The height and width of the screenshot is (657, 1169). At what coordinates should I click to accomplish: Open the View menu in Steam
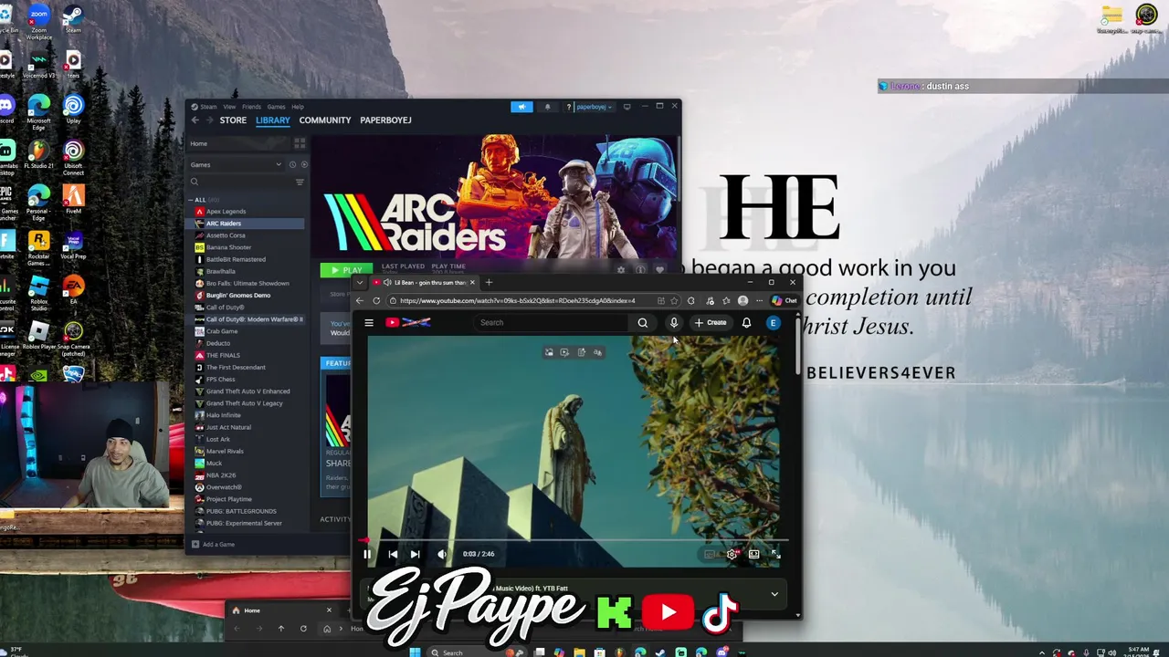point(229,107)
